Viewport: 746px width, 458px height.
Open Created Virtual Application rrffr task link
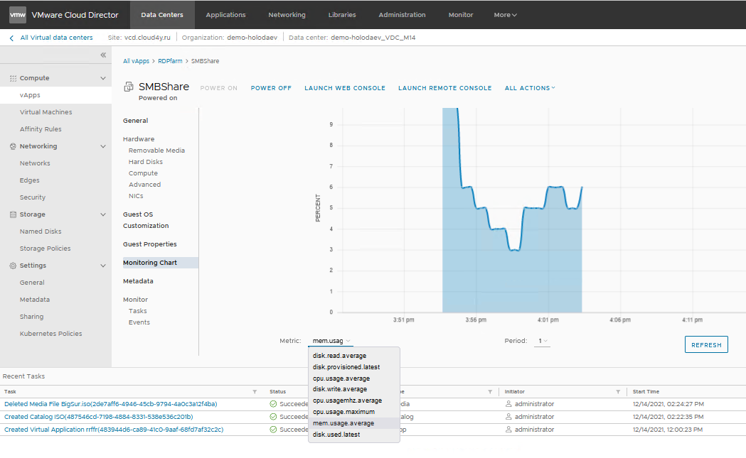(x=114, y=430)
